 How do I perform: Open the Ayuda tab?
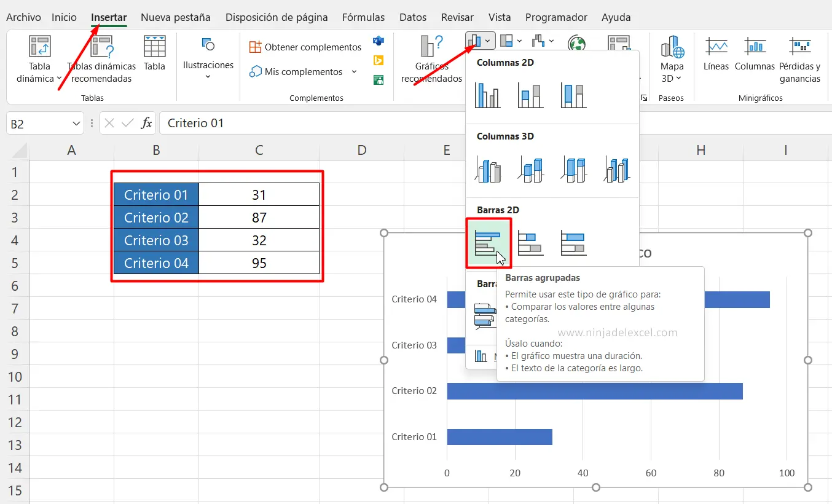(616, 17)
